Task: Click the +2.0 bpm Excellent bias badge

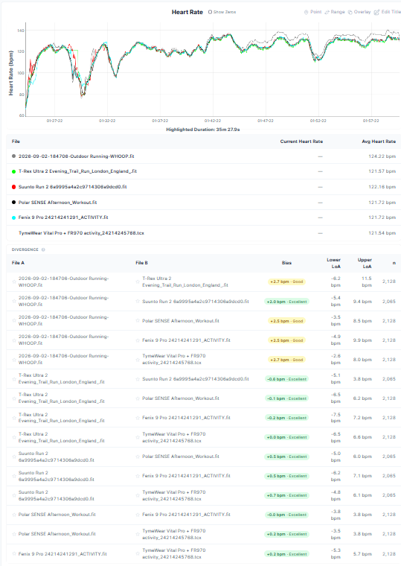Action: [286, 302]
